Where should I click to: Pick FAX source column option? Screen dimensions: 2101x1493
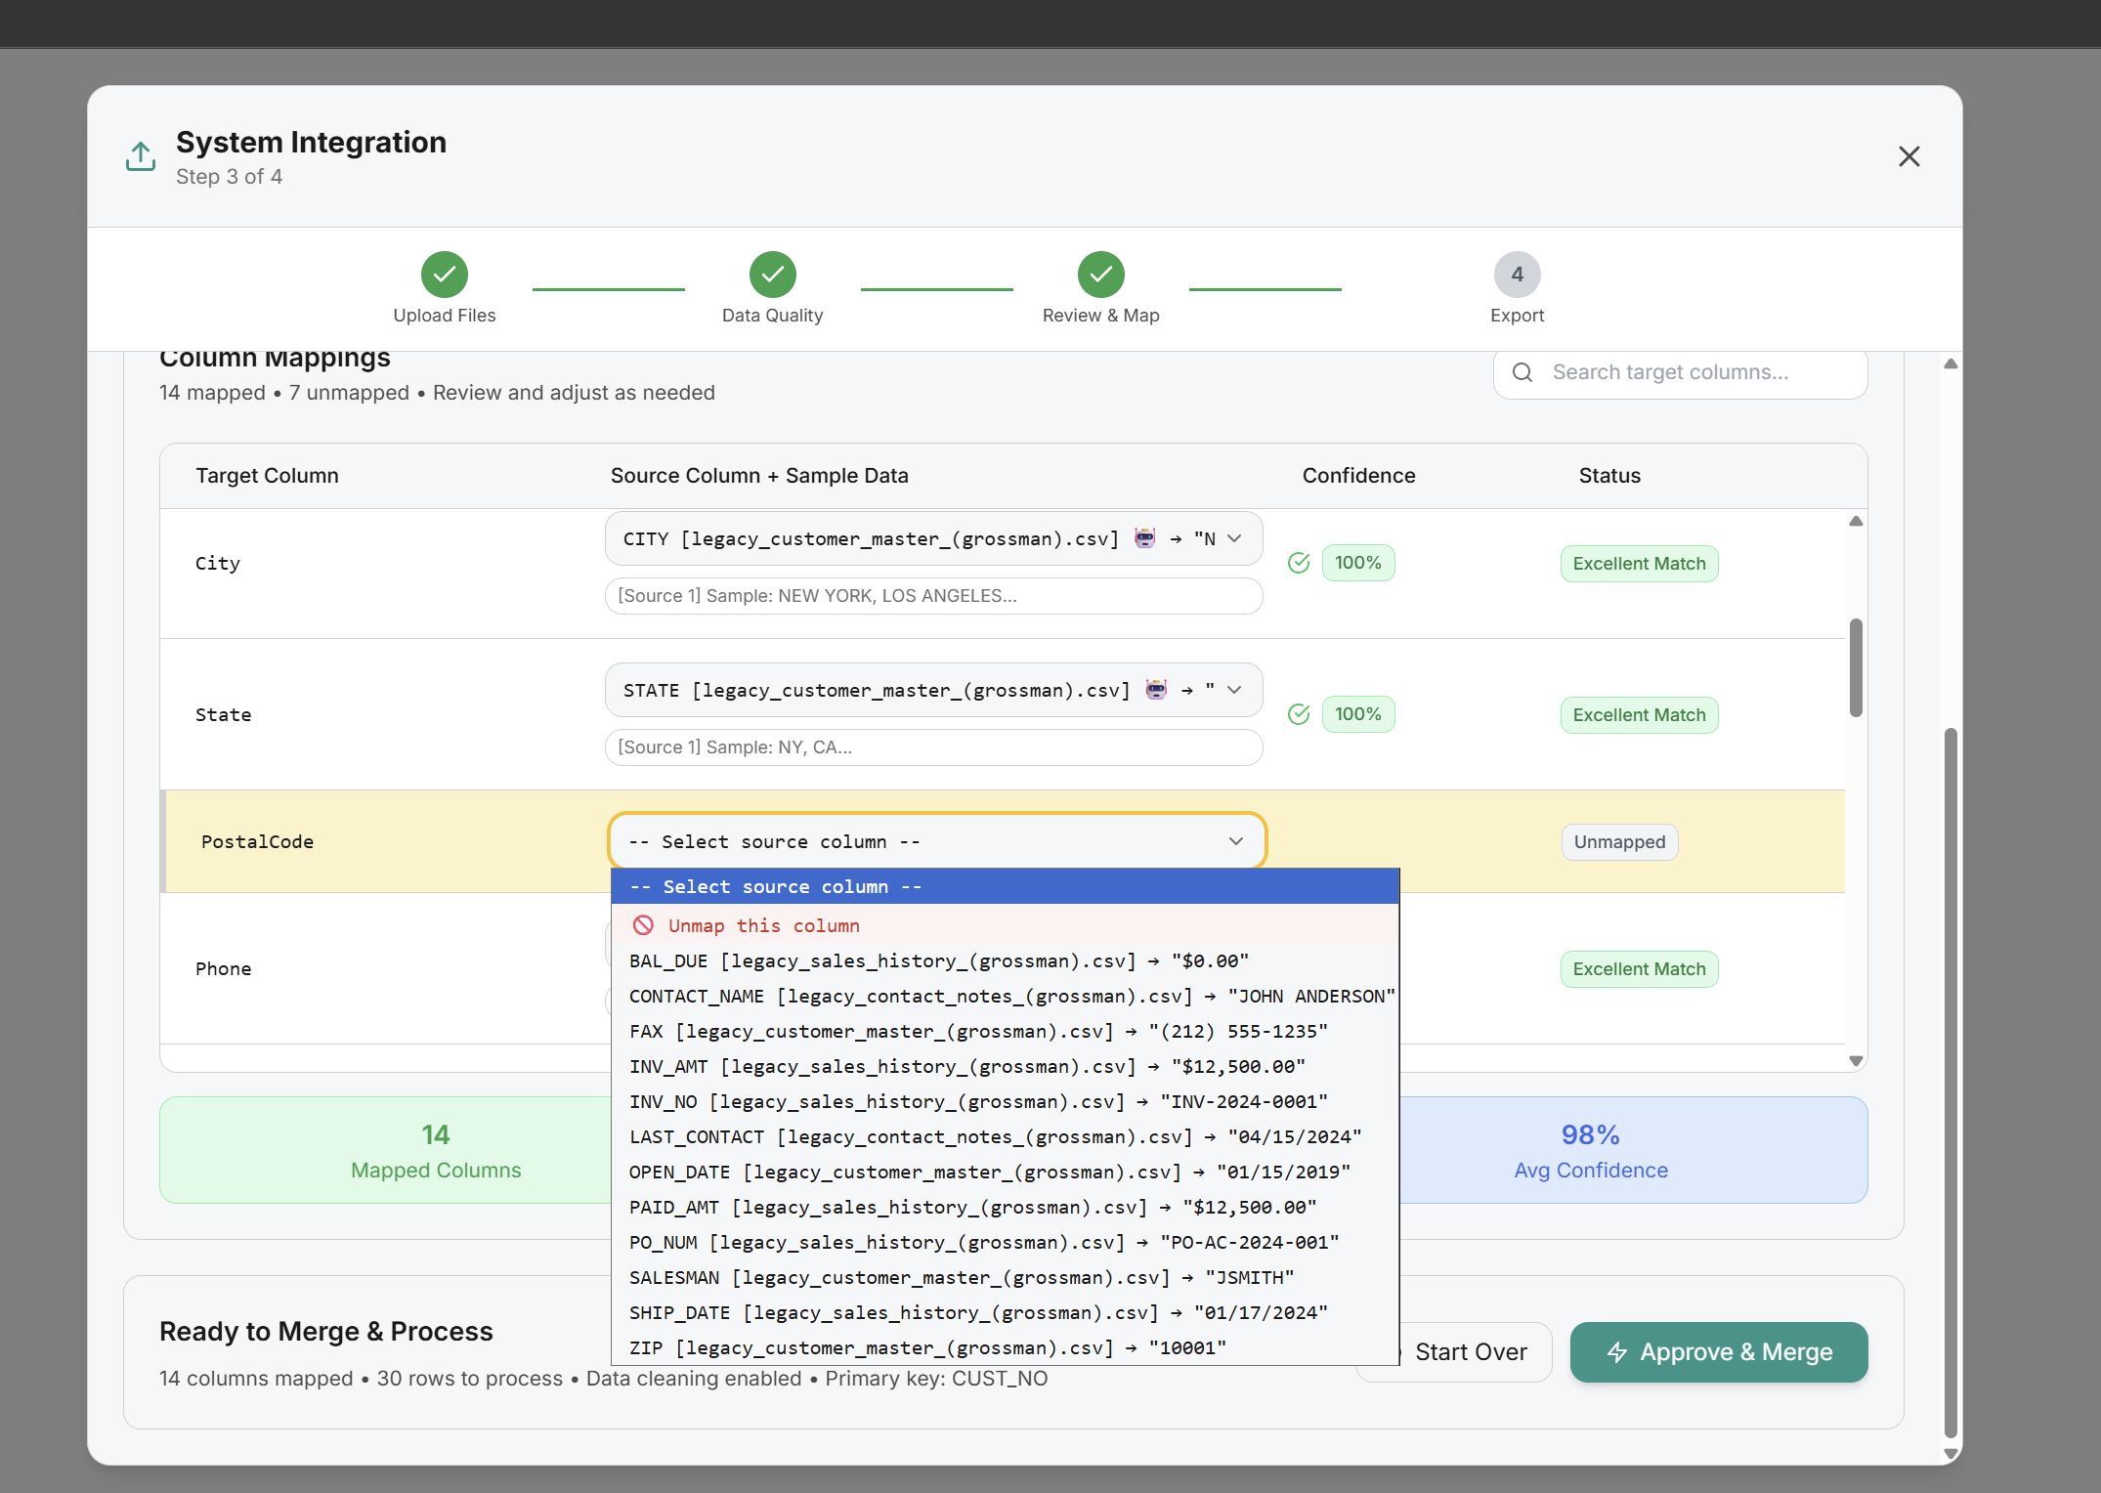977,1032
